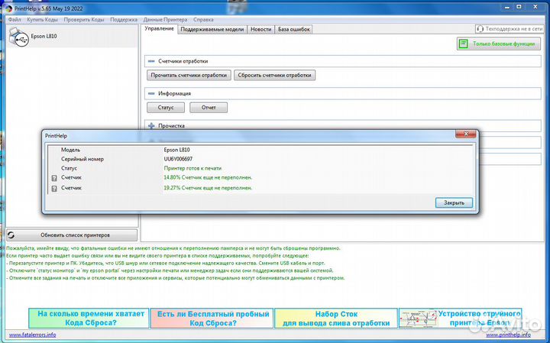This screenshot has width=550, height=343.
Task: Click the Статус button
Action: (166, 107)
